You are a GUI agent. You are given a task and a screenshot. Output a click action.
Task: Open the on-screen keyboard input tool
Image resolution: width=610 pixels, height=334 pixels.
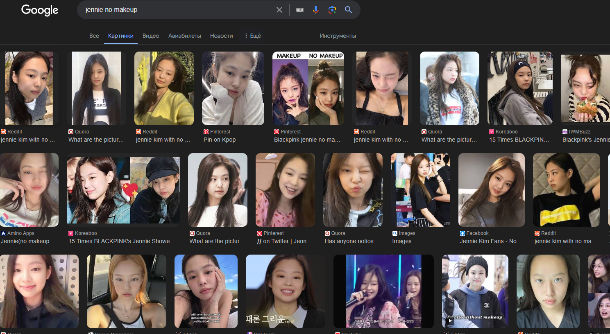click(299, 10)
